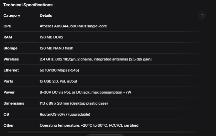
Task: Select the Dimensions row label
Action: [14, 103]
